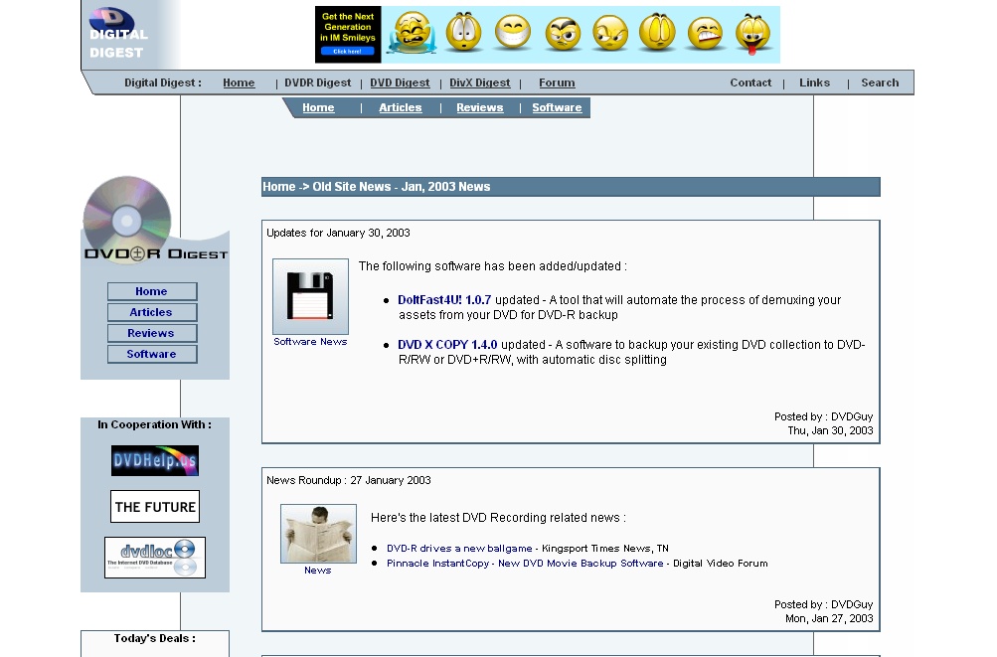Click Search in the top right navigation
This screenshot has width=997, height=657.
click(x=880, y=83)
